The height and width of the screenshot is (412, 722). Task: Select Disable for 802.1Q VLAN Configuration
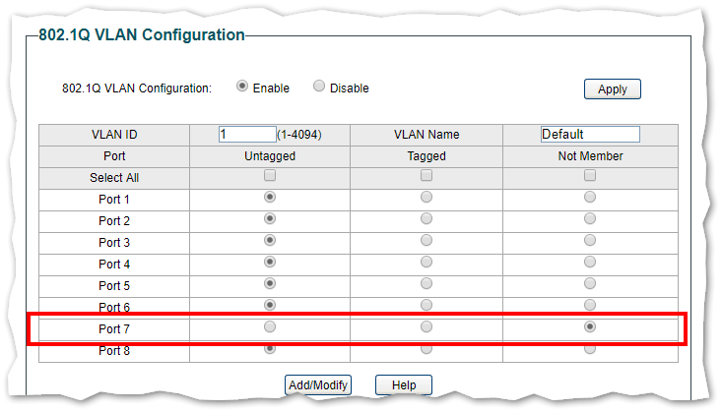pos(319,87)
